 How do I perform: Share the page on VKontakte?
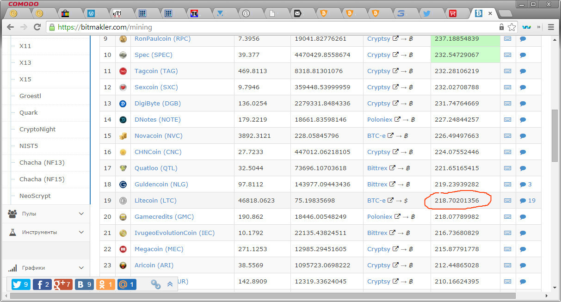pos(84,284)
